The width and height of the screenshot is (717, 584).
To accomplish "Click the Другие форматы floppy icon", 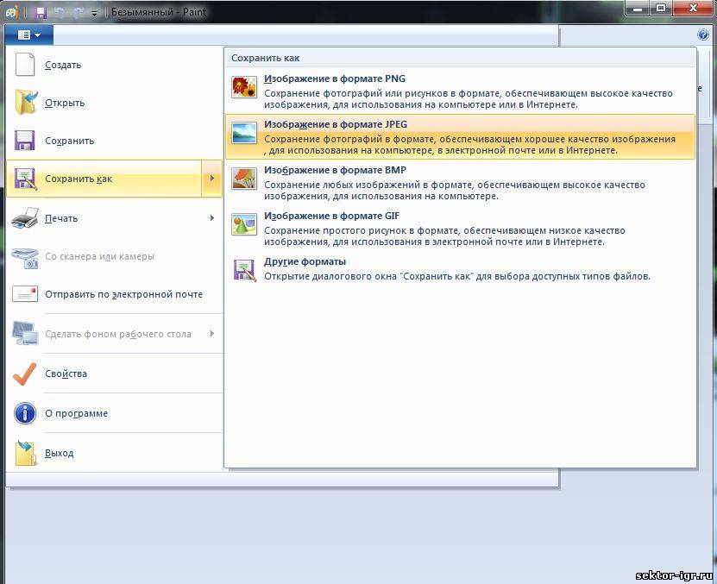I will point(244,270).
